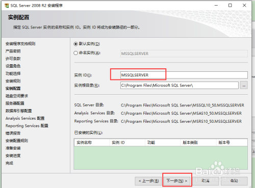Select 许可条款 step in sidebar

coord(13,59)
